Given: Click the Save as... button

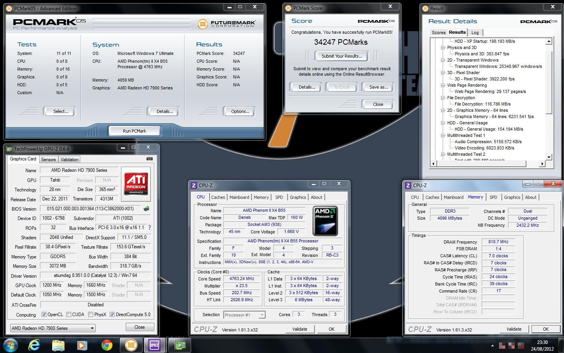Looking at the screenshot, I should click(378, 87).
